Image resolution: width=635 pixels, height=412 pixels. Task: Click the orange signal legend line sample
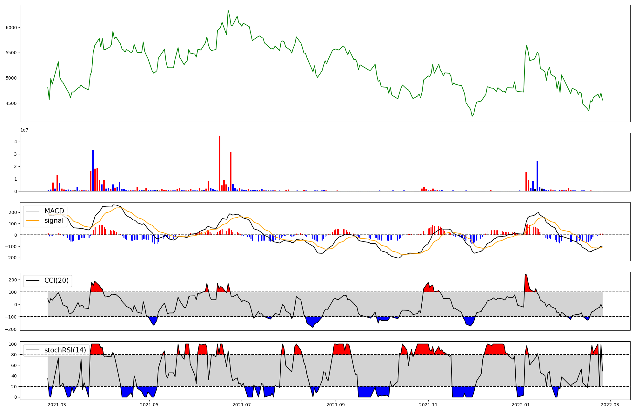(x=33, y=221)
